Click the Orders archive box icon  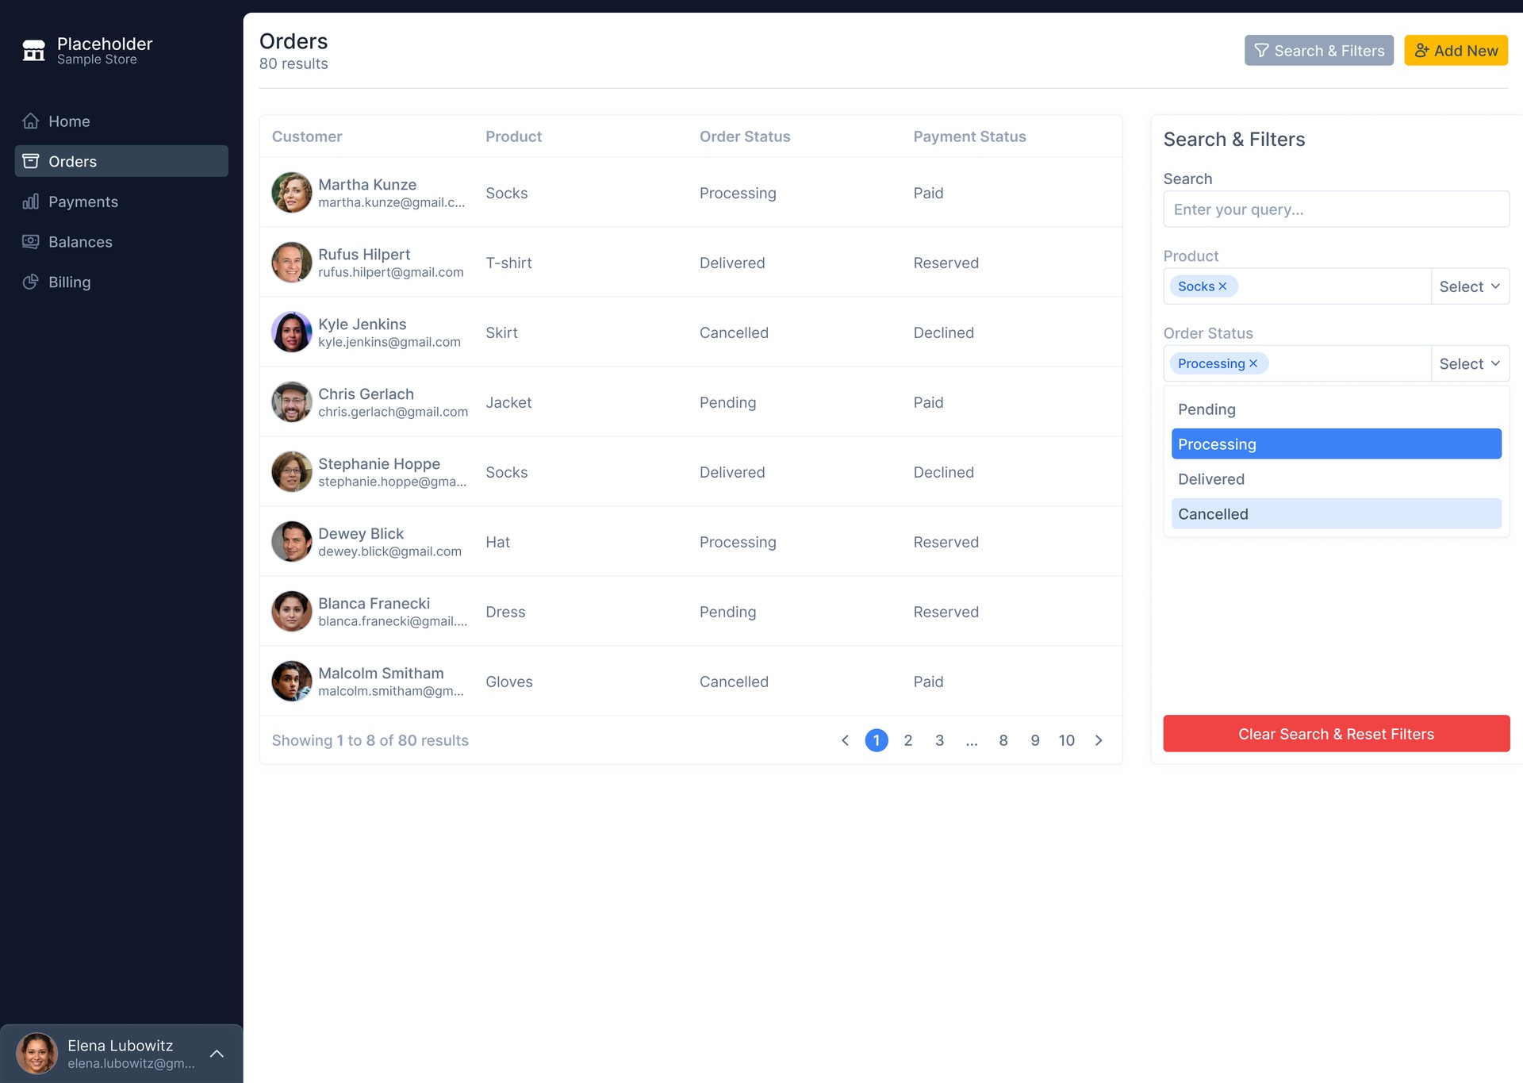click(31, 161)
